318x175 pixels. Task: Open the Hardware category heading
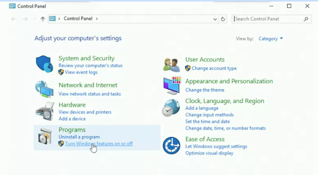[72, 105]
